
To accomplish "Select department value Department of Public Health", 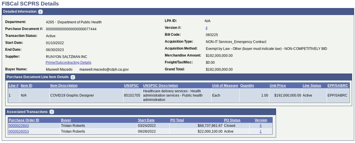I will click(x=80, y=22).
